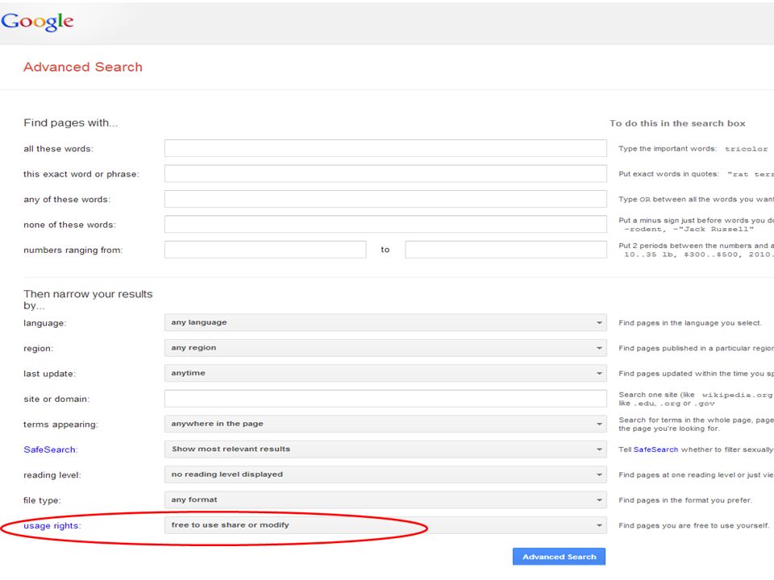This screenshot has width=774, height=580.
Task: Click the hint 'Find pages in the format you prefer.'
Action: pyautogui.click(x=685, y=500)
